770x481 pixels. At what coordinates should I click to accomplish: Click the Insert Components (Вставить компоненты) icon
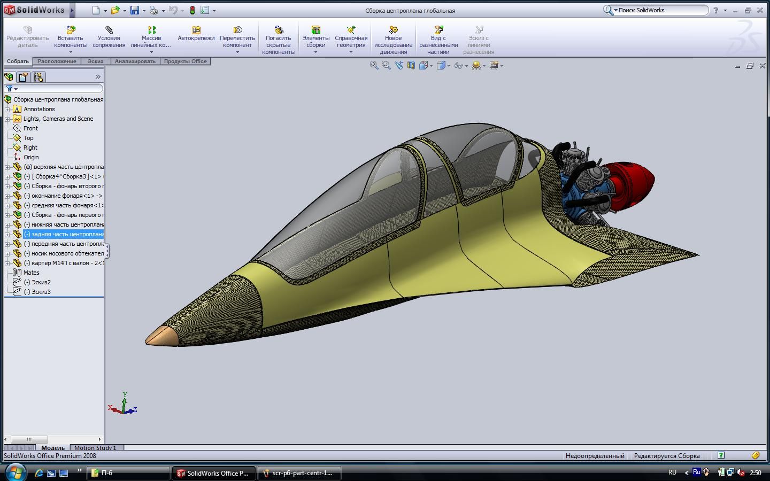tap(71, 30)
